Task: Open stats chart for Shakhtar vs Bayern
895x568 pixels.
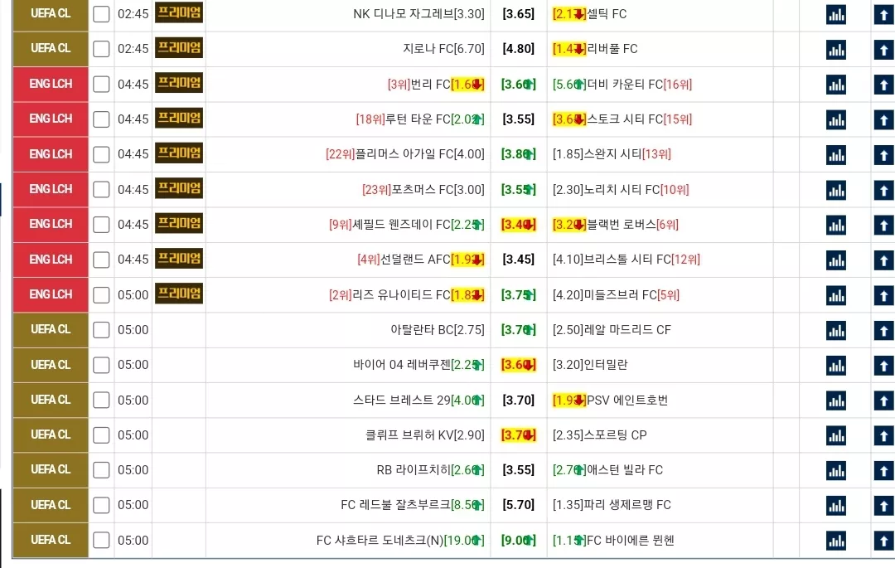Action: (836, 541)
